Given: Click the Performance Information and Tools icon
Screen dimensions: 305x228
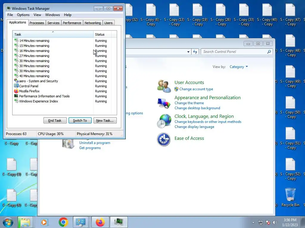Looking at the screenshot, I should [x=16, y=96].
